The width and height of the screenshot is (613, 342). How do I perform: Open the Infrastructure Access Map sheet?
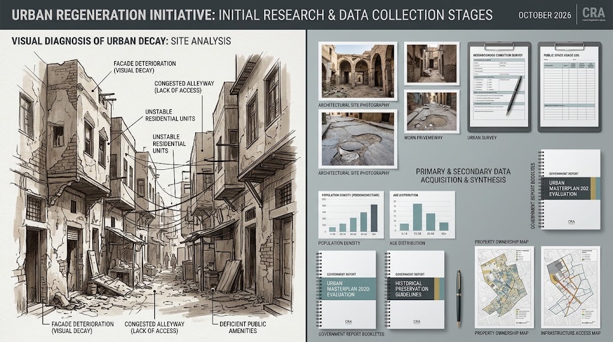[x=570, y=287]
